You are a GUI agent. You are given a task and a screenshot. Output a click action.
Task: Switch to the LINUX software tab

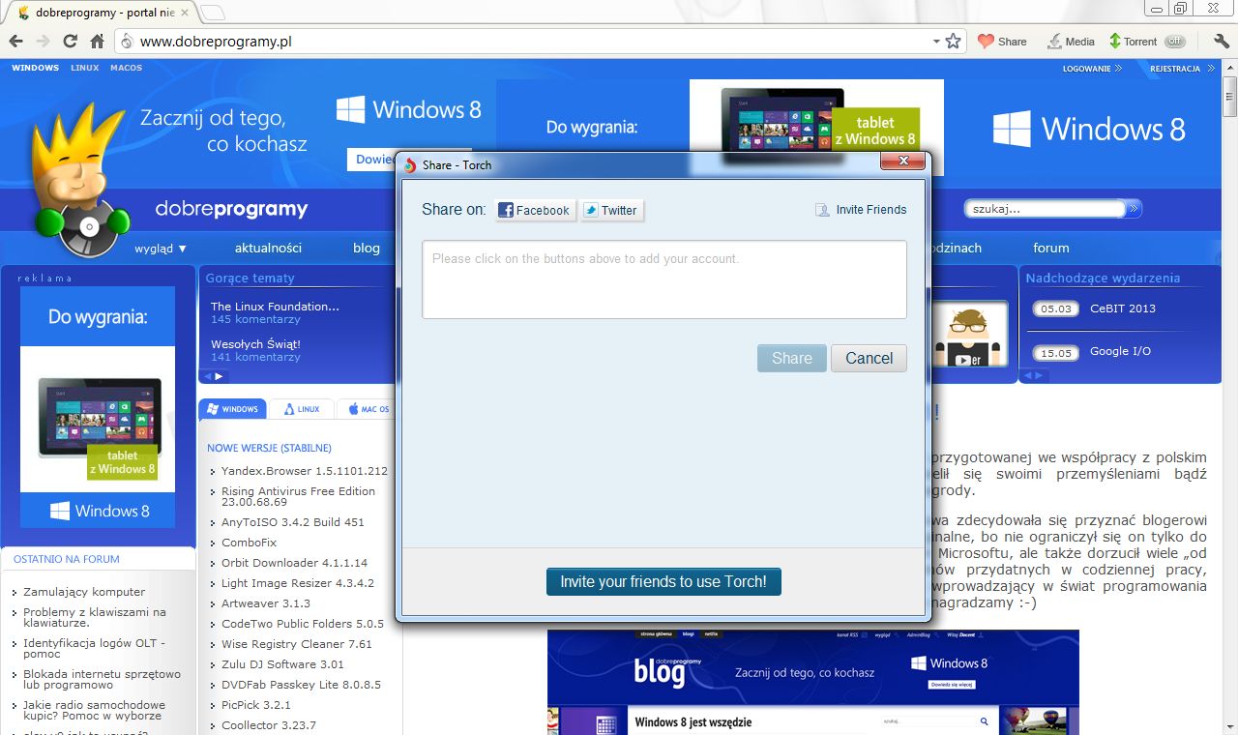click(x=302, y=409)
